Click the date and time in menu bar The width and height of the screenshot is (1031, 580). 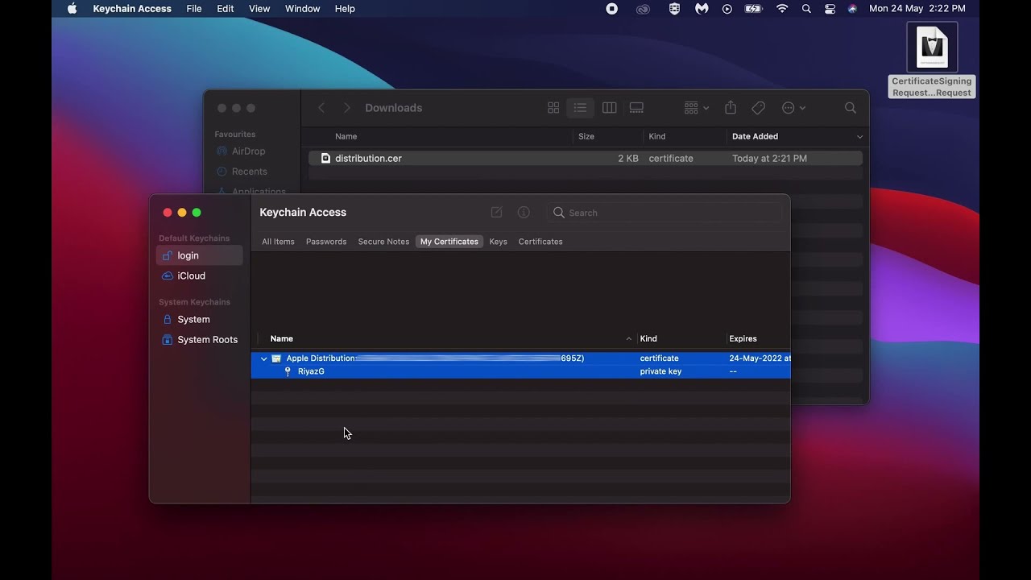tap(917, 9)
